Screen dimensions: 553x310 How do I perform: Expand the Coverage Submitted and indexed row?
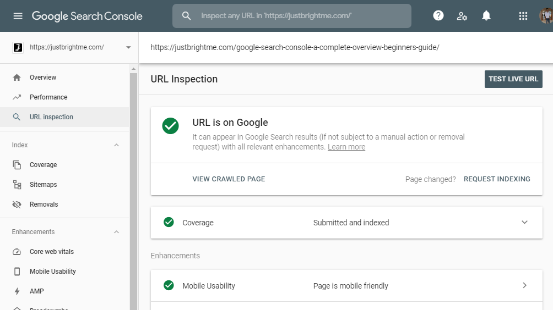point(524,222)
